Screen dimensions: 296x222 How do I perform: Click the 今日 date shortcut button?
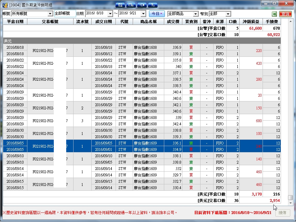[x=157, y=14]
